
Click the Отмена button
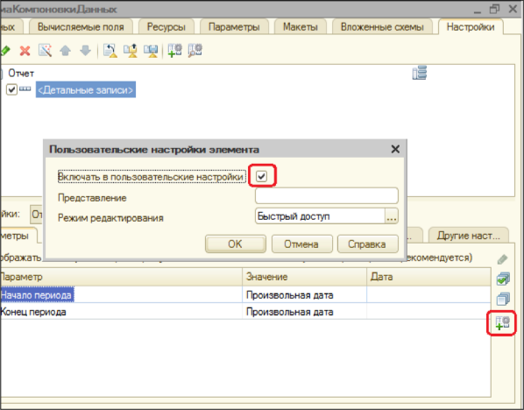pyautogui.click(x=301, y=244)
